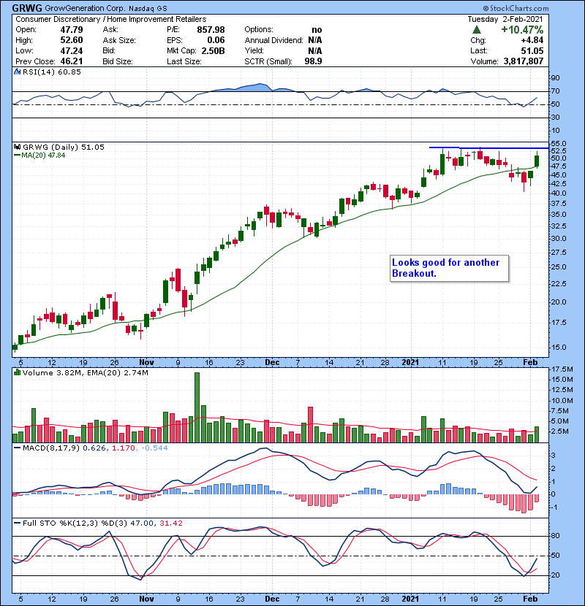Click the RSI 70 axis label
Viewport: 585px width, 606px height.
[x=555, y=91]
